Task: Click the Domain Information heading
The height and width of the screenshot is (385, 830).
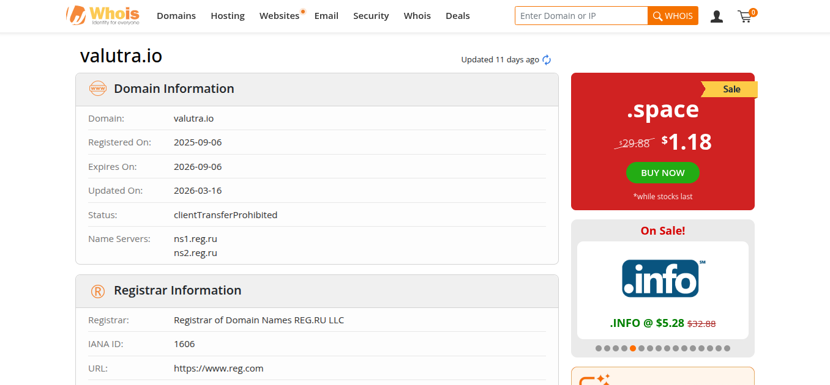Action: click(174, 89)
